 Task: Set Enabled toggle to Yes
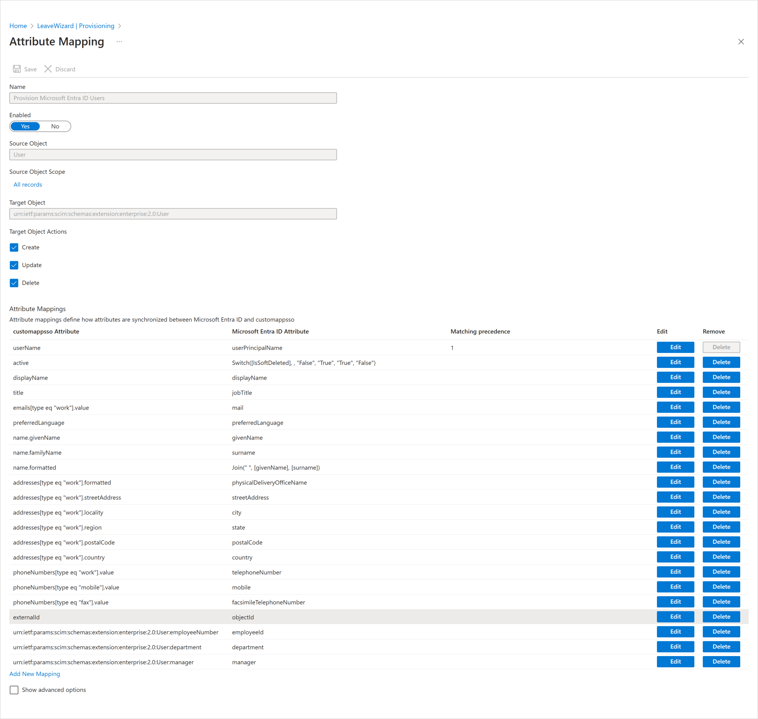(x=25, y=127)
